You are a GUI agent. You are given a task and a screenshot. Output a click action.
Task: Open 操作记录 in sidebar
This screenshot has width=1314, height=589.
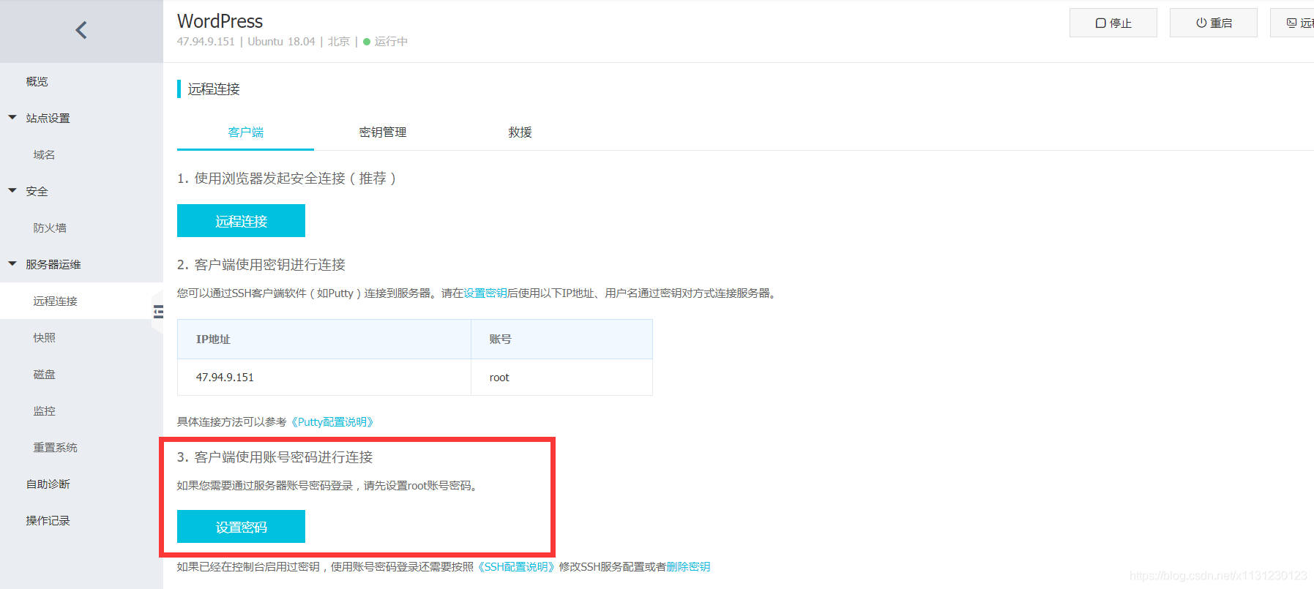pyautogui.click(x=48, y=520)
